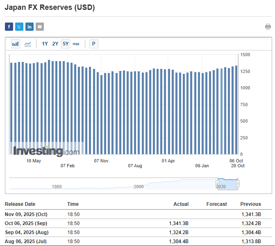Click left handle of range slider
This screenshot has width=275, height=246.
tap(218, 184)
